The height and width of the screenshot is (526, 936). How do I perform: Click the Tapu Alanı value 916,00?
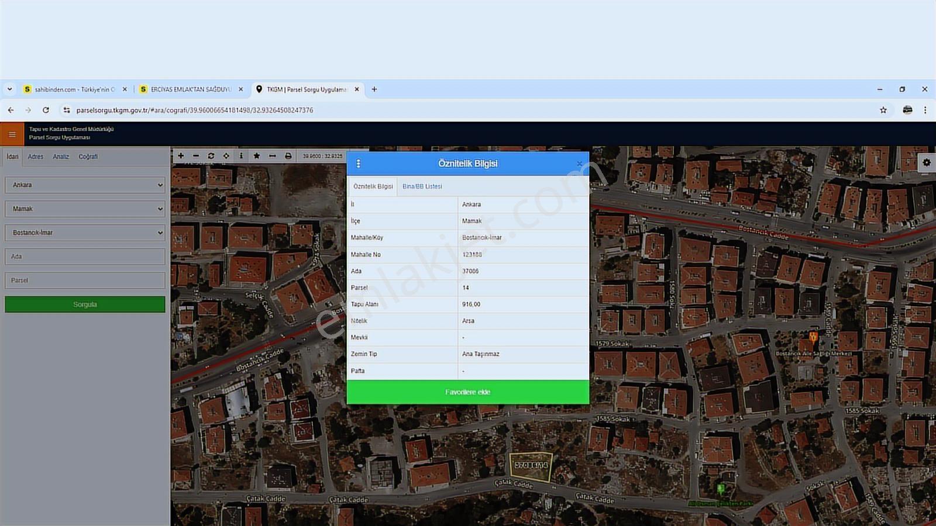click(471, 304)
